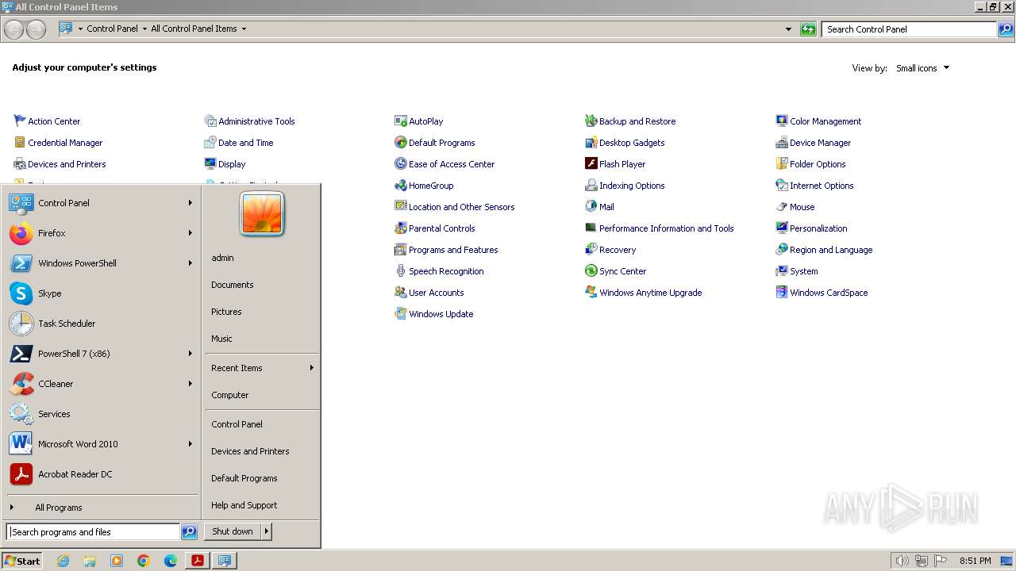The image size is (1016, 571).
Task: Expand the Firefox submenu arrow in Start menu
Action: 190,233
